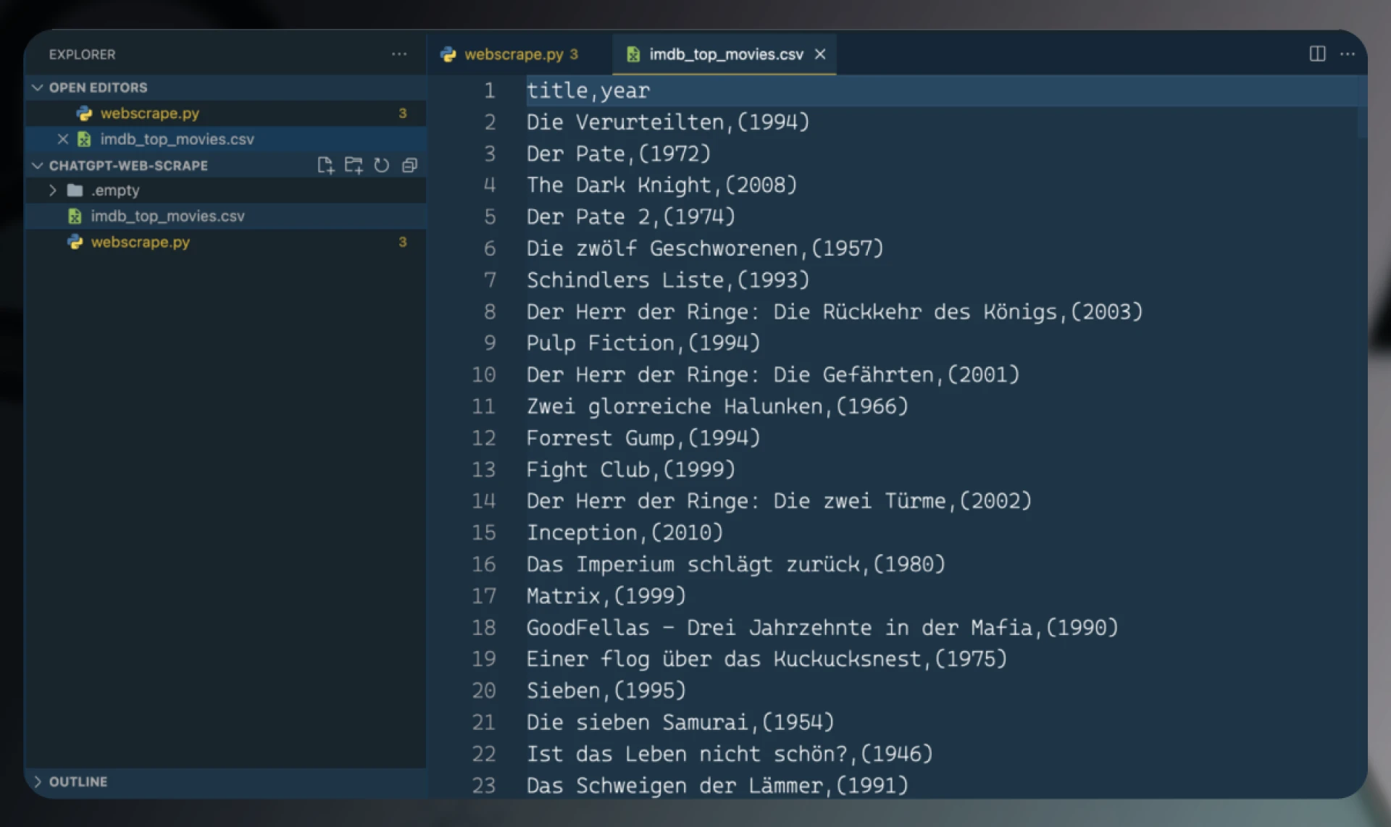Click the .empty folder icon
Image resolution: width=1391 pixels, height=827 pixels.
[75, 190]
